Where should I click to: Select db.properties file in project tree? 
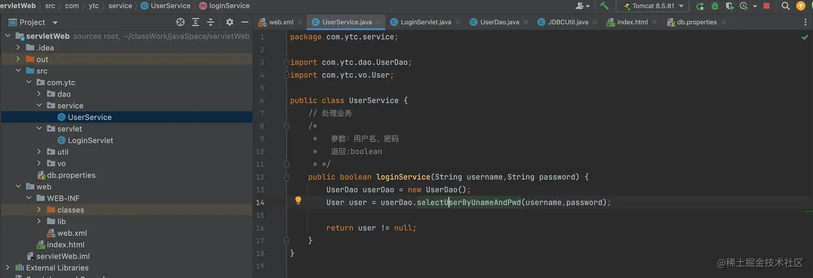tap(126, 175)
